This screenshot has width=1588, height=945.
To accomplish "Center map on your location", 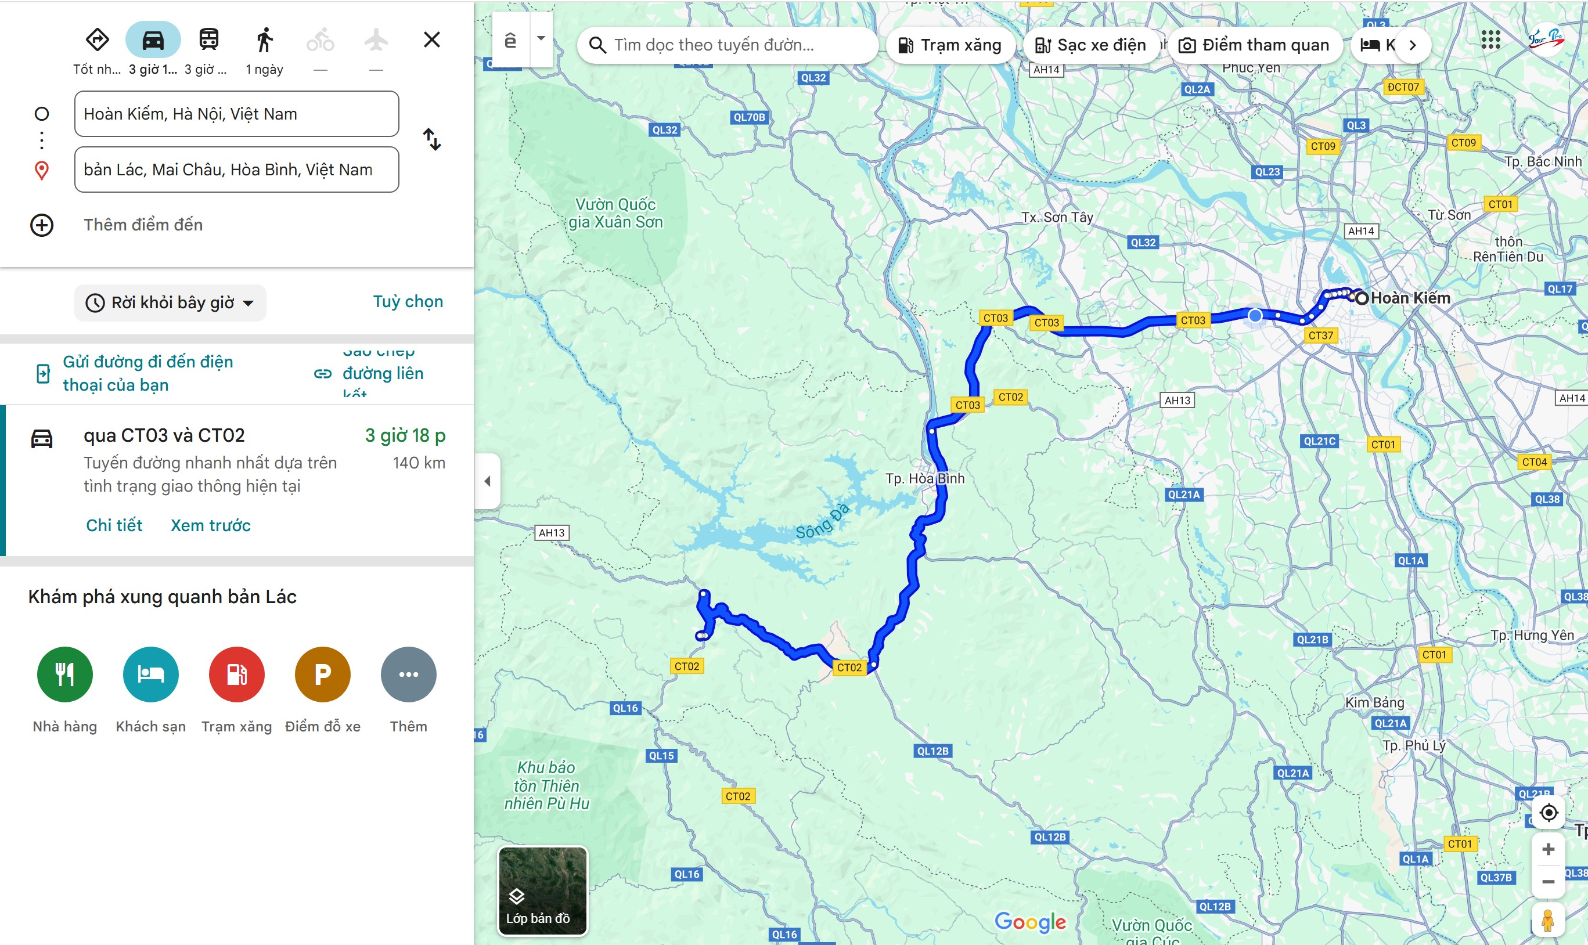I will 1548,813.
